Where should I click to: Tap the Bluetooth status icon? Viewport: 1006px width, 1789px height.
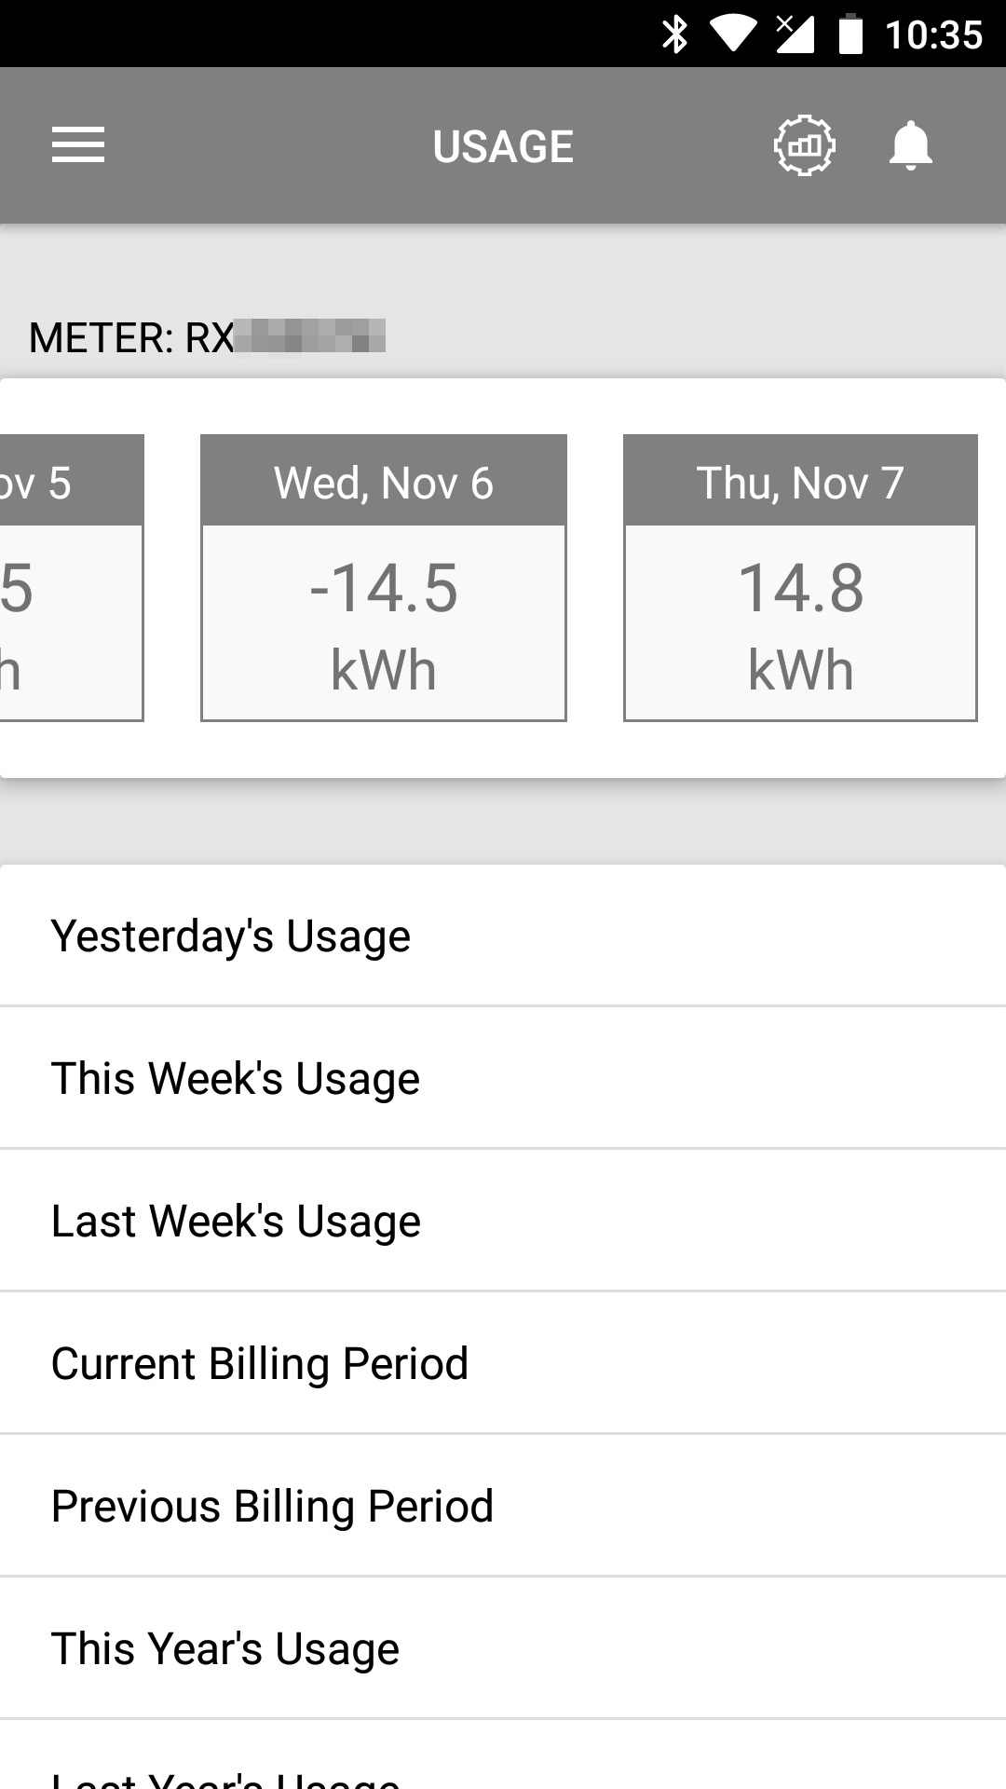674,34
